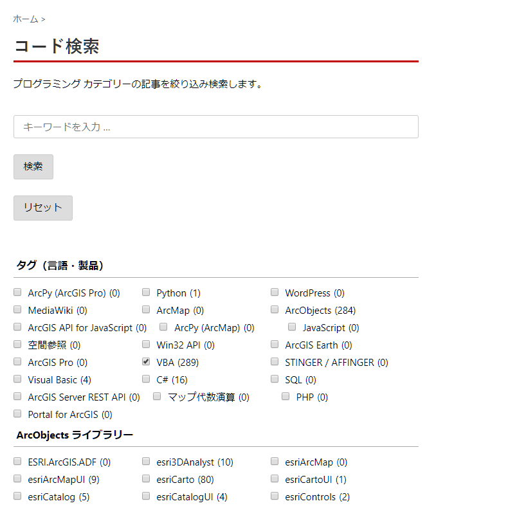The width and height of the screenshot is (508, 508).
Task: Check the Win32 API (0) checkbox
Action: tap(146, 344)
